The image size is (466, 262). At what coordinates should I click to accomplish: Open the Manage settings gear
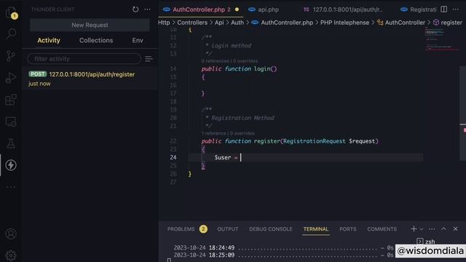(x=11, y=255)
